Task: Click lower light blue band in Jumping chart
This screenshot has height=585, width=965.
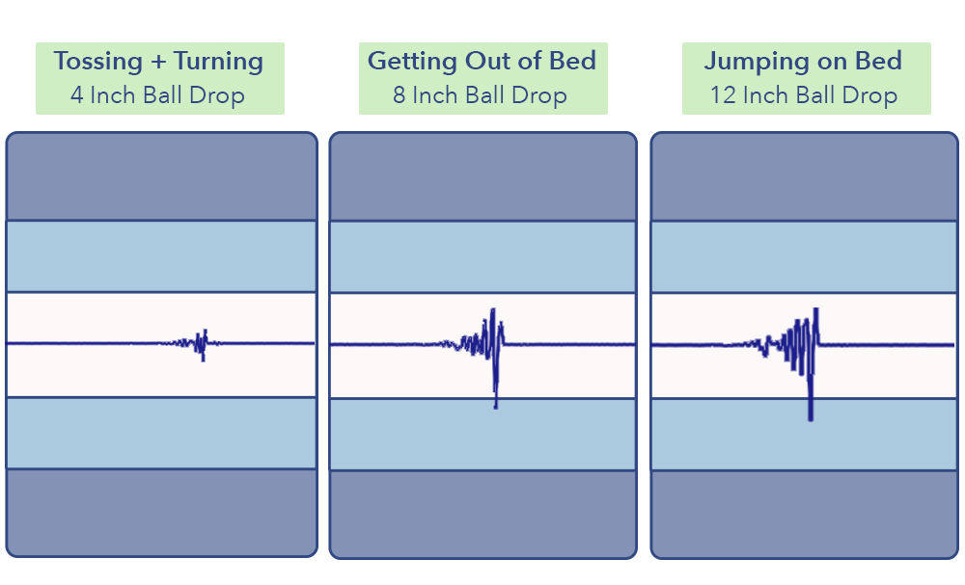Action: [x=805, y=435]
